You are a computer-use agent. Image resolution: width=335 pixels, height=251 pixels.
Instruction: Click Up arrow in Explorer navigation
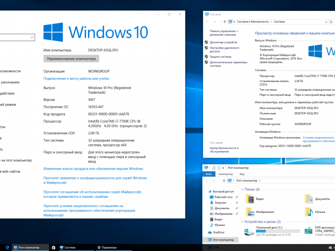tap(224, 181)
